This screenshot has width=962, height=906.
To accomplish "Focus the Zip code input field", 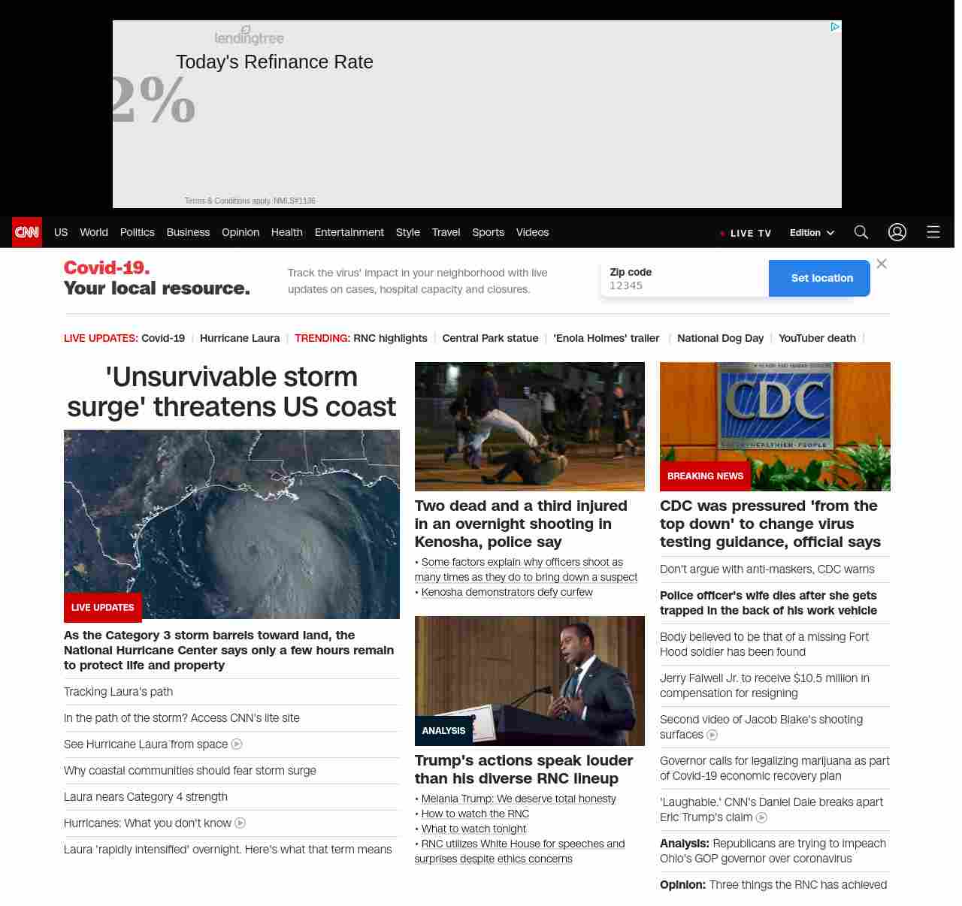I will click(x=684, y=285).
